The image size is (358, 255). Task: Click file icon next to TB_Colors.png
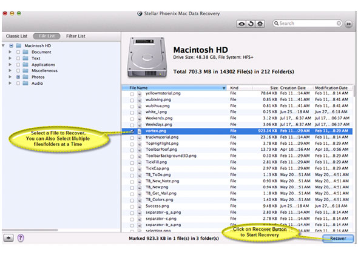140,200
